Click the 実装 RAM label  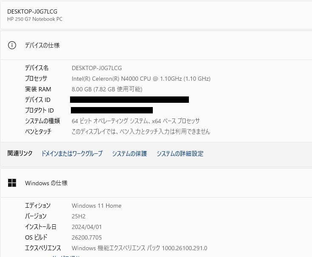pyautogui.click(x=38, y=89)
